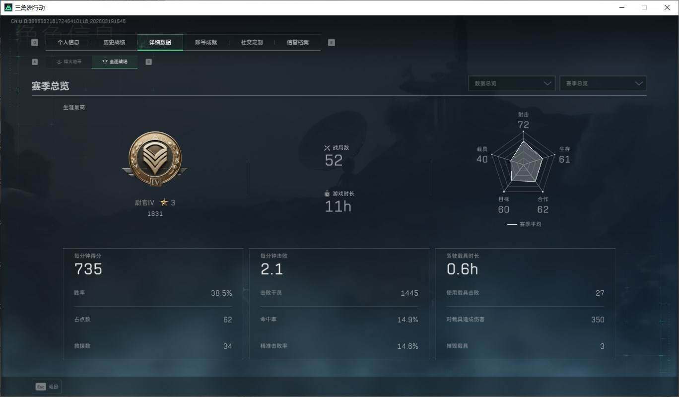Viewport: 679px width, 397px height.
Task: Click the 胜率 value 38.5%
Action: click(x=221, y=293)
